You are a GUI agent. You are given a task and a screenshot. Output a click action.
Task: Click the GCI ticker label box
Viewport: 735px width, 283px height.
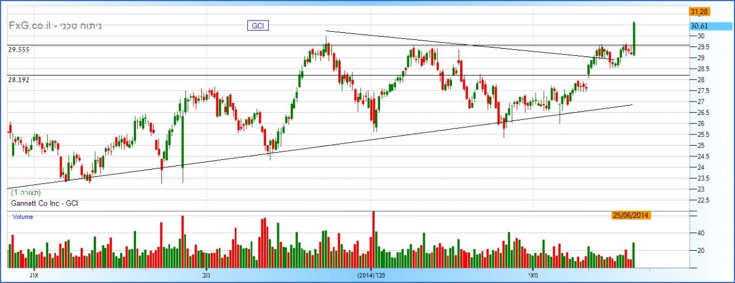coord(257,26)
